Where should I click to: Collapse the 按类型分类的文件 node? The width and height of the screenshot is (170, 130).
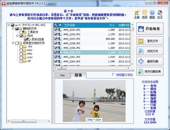tap(13, 43)
